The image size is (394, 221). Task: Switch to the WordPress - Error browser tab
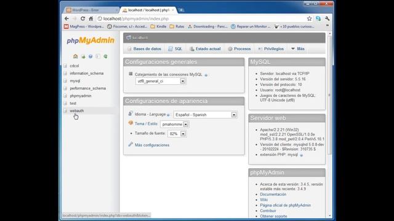(90, 10)
